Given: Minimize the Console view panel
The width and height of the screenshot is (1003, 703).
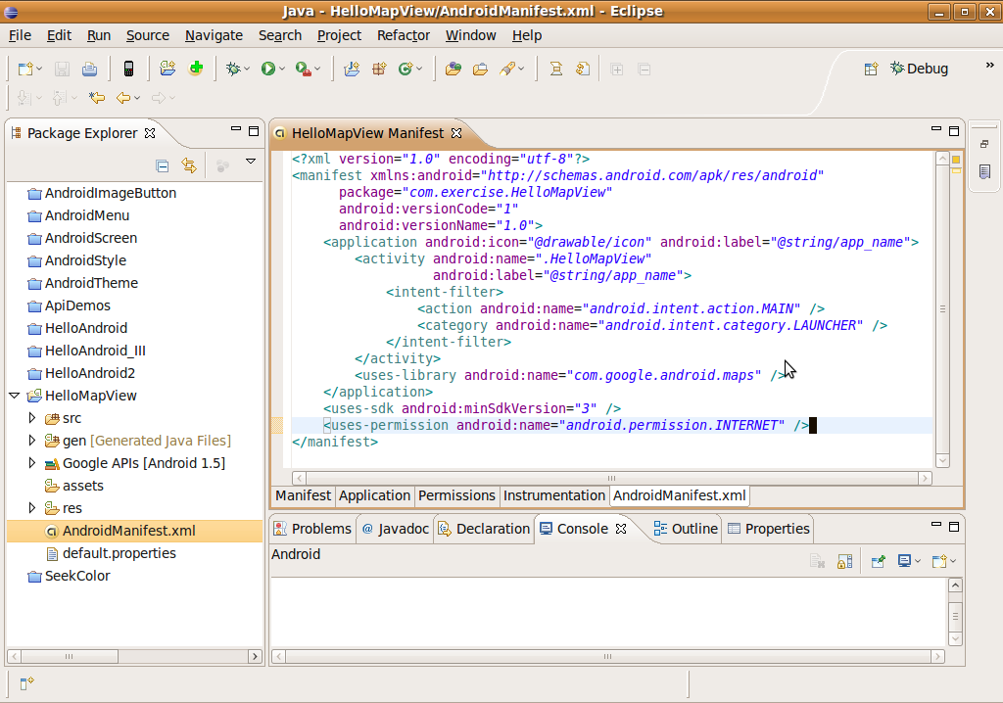Looking at the screenshot, I should pos(935,525).
